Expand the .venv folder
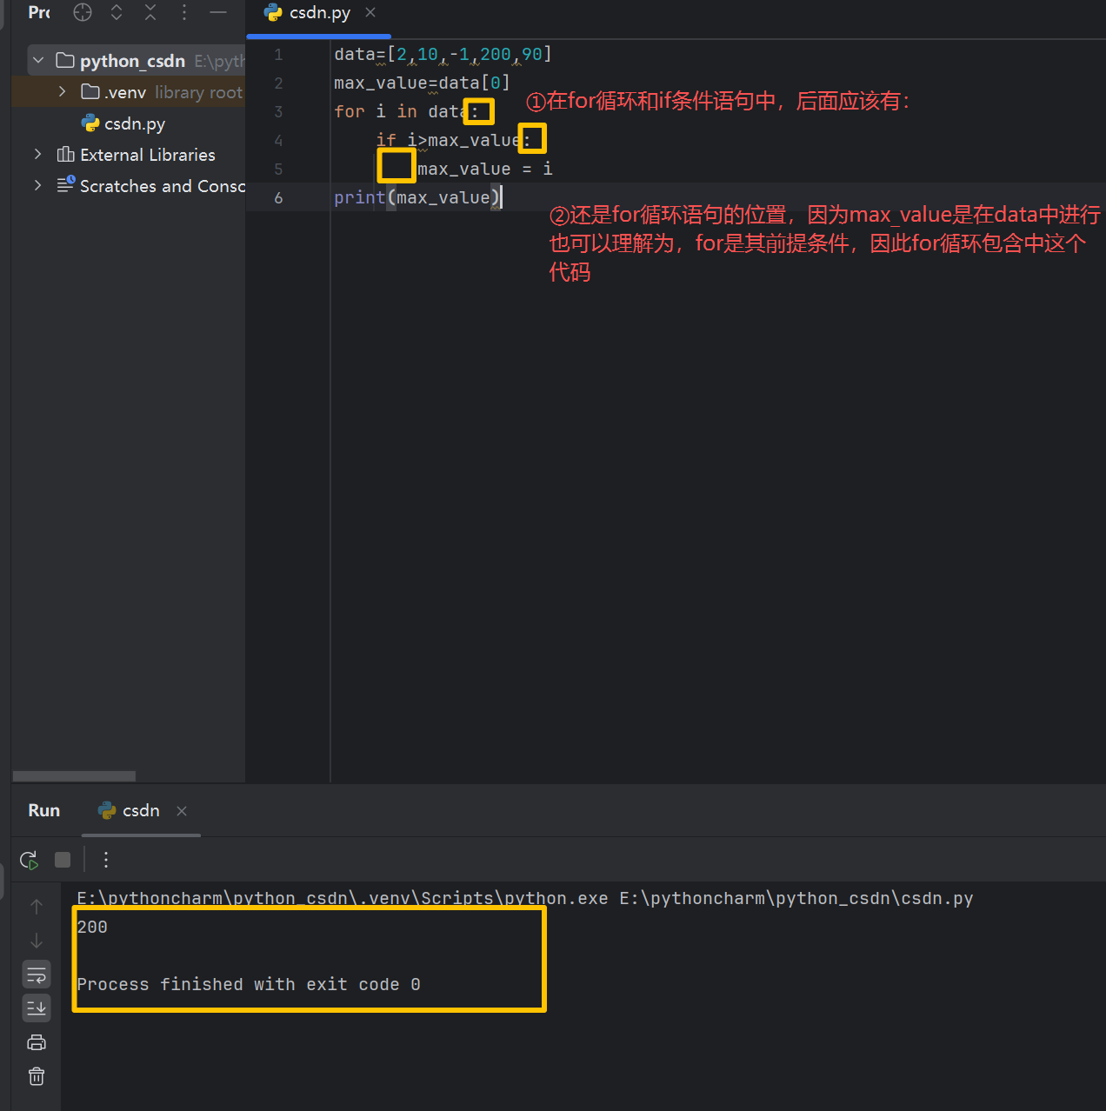Viewport: 1106px width, 1111px height. (62, 91)
